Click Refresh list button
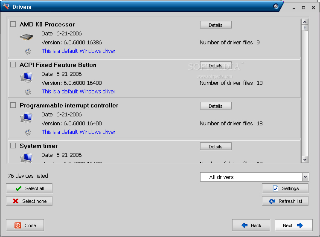This screenshot has height=237, width=320. click(x=285, y=201)
